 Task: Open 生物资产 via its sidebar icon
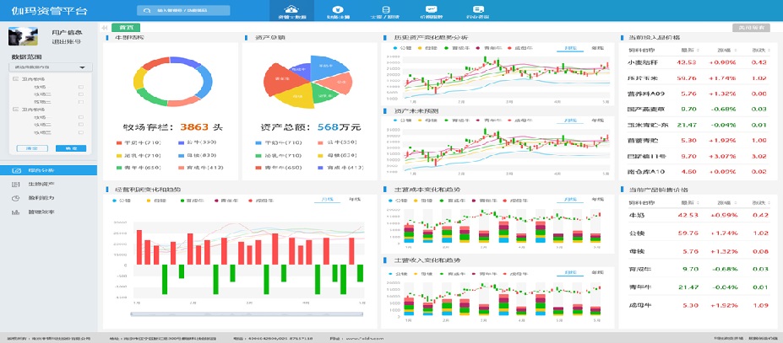coord(16,184)
